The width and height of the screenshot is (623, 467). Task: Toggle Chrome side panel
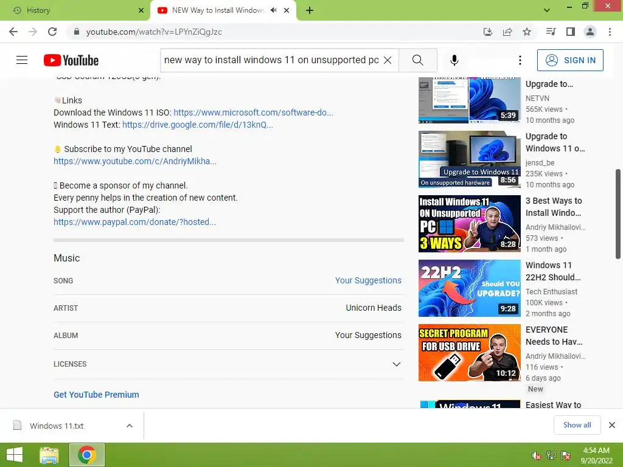coord(571,32)
